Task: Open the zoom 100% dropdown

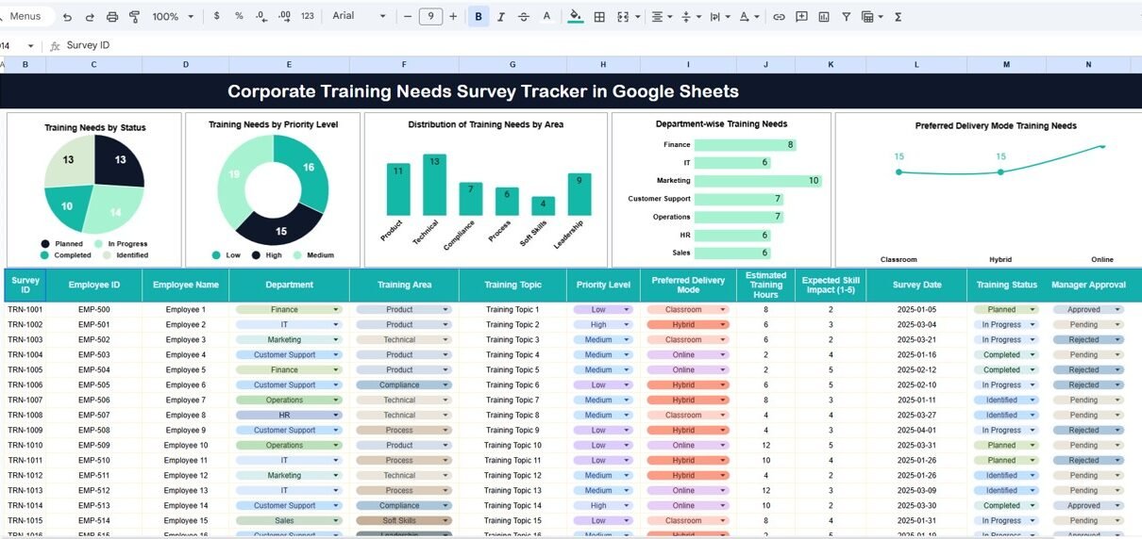Action: [173, 17]
